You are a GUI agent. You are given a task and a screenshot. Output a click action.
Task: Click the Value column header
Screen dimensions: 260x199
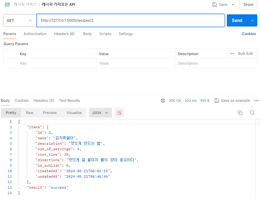pyautogui.click(x=104, y=54)
